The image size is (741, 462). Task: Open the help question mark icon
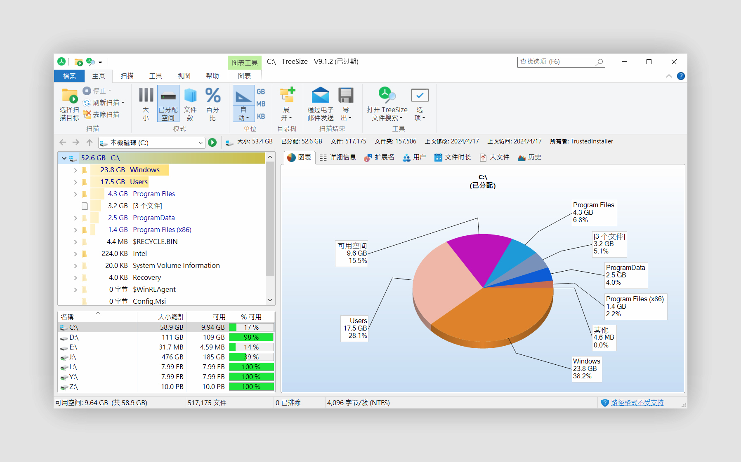coord(681,76)
